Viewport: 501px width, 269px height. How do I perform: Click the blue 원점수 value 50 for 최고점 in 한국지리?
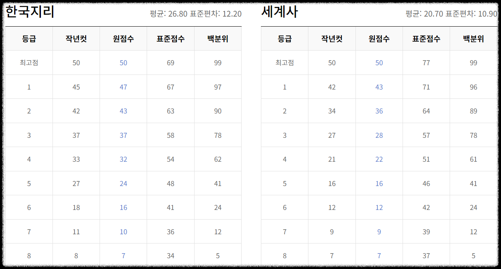(x=123, y=63)
